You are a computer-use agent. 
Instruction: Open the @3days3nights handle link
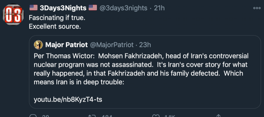click(124, 8)
